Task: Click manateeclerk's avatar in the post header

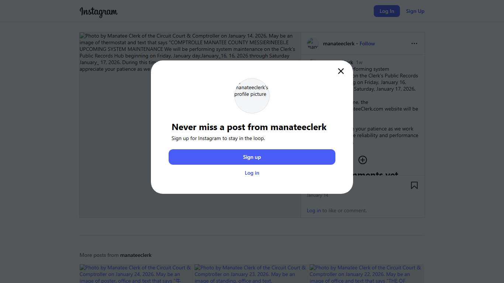Action: coord(313,43)
